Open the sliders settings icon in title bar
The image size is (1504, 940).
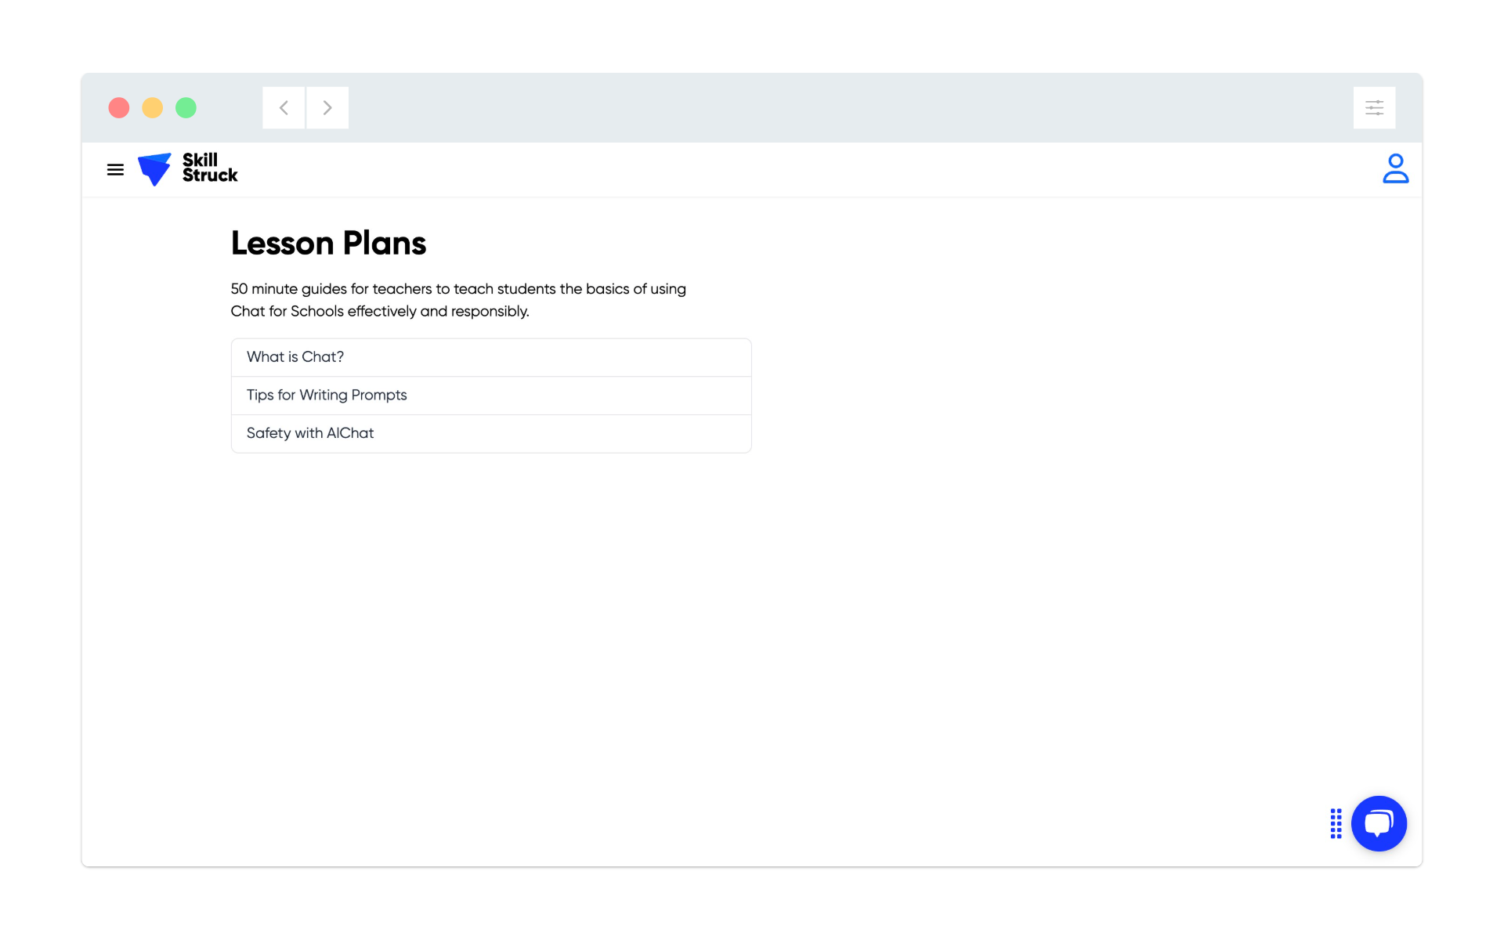pyautogui.click(x=1374, y=107)
